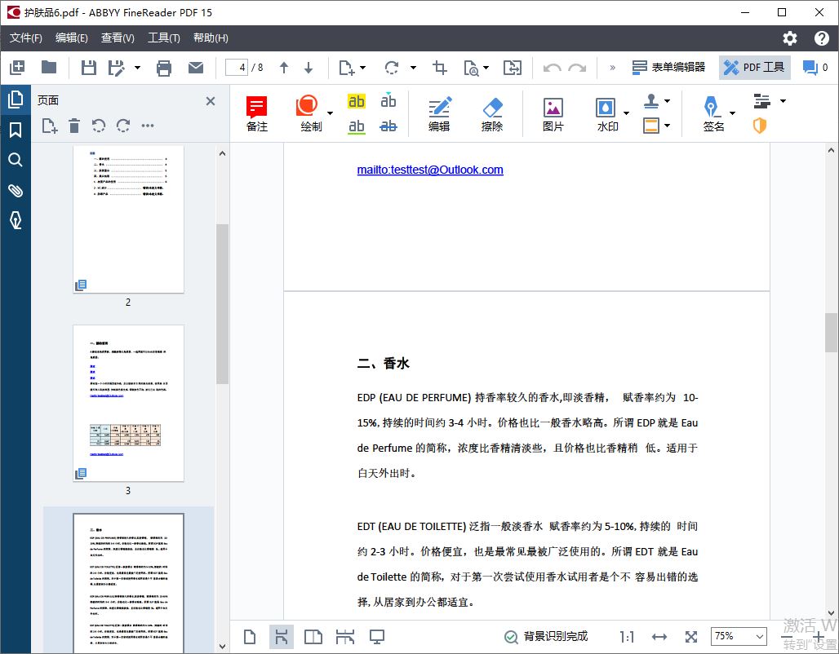Select the yellow highlight text tool
Viewport: 839px width, 654px height.
(x=357, y=101)
